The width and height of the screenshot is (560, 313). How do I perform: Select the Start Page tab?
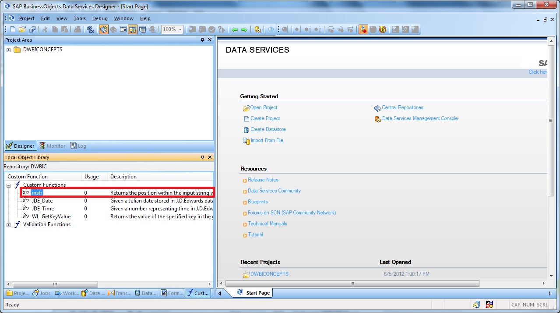(253, 292)
